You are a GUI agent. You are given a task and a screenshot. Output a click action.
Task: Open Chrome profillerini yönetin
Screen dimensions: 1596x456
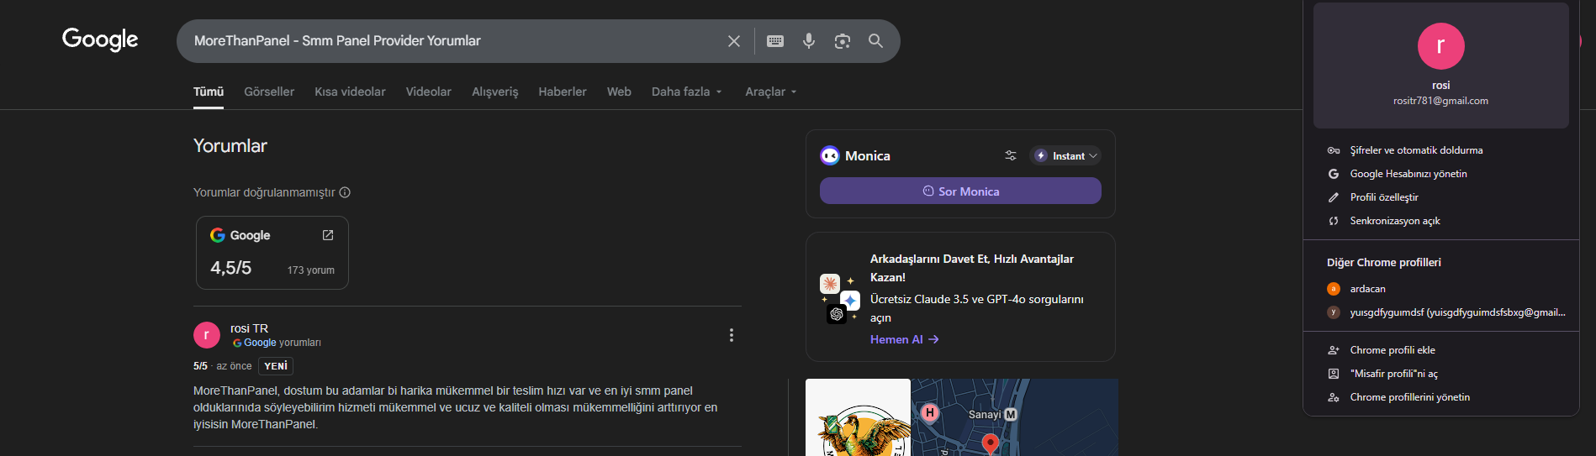[x=1441, y=397]
